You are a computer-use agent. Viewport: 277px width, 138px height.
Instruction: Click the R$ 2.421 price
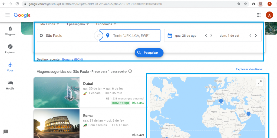click(138, 135)
